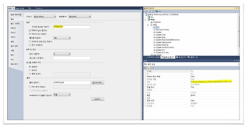Click the highlighted path value in Properties
Image resolution: width=247 pixels, height=127 pixels.
(211, 82)
